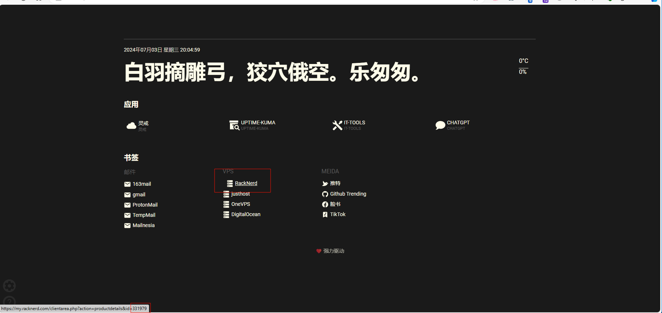Open the TikTok media link
662x313 pixels.
pos(338,214)
